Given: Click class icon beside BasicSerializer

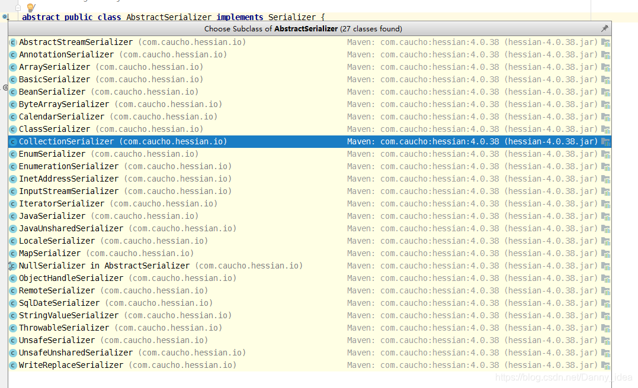Looking at the screenshot, I should click(x=13, y=80).
